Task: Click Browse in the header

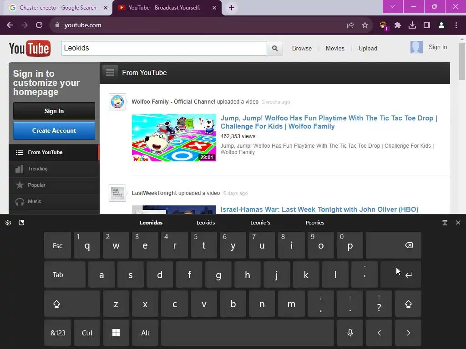Action: click(x=302, y=48)
